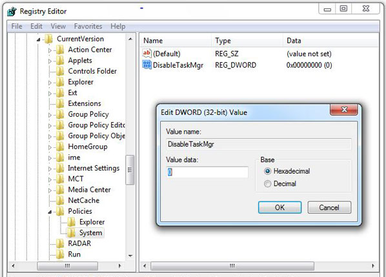
Task: Click the tree pane vertical scrollbar thumb
Action: click(130, 170)
